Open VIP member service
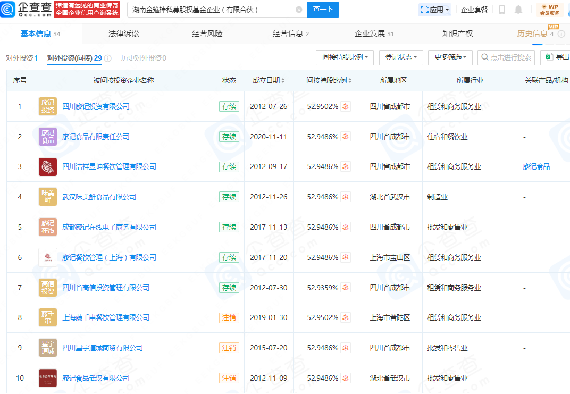This screenshot has height=394, width=570. click(550, 10)
